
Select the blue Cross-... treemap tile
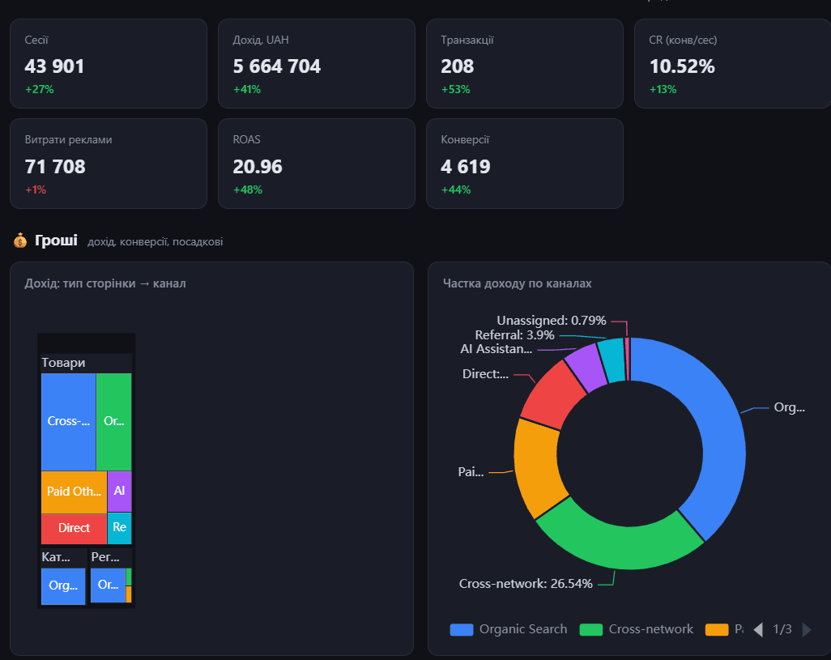(x=68, y=422)
